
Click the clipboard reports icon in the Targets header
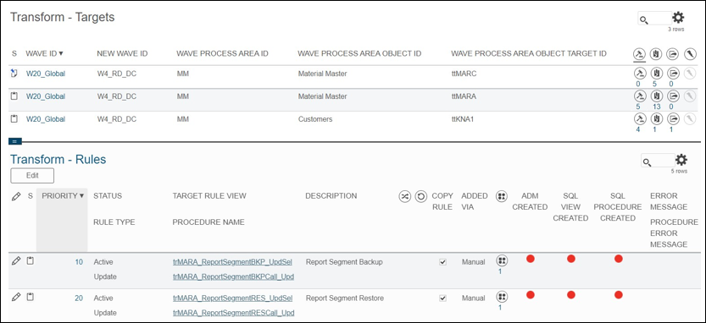click(656, 54)
